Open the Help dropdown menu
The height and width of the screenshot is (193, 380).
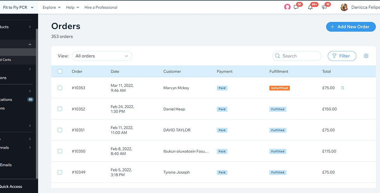pyautogui.click(x=73, y=7)
